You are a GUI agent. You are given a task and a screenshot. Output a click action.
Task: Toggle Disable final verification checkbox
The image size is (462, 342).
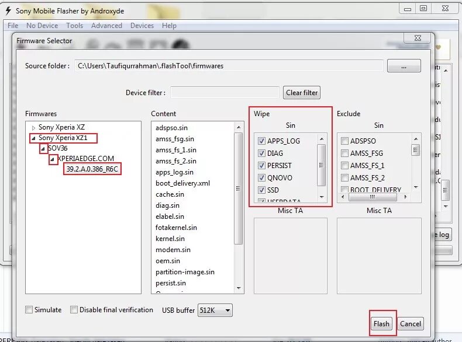pyautogui.click(x=74, y=310)
